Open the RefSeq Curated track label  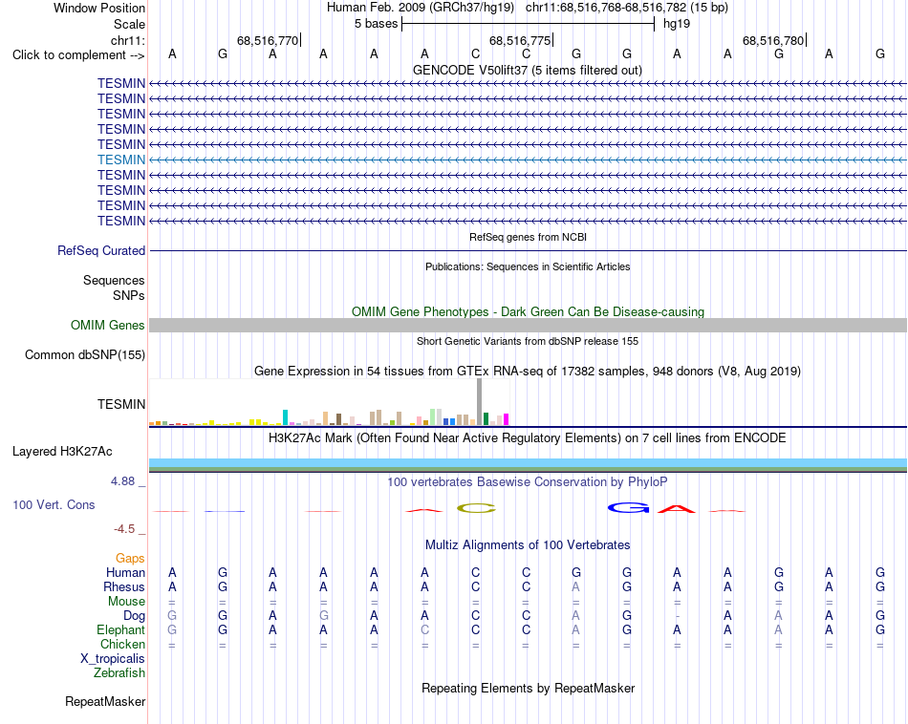click(101, 250)
